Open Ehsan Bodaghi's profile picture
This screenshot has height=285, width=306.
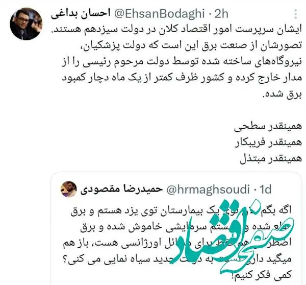(26, 24)
